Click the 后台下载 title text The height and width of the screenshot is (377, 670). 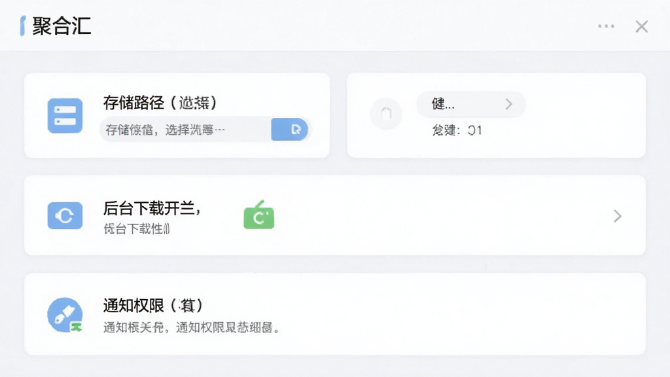(152, 208)
